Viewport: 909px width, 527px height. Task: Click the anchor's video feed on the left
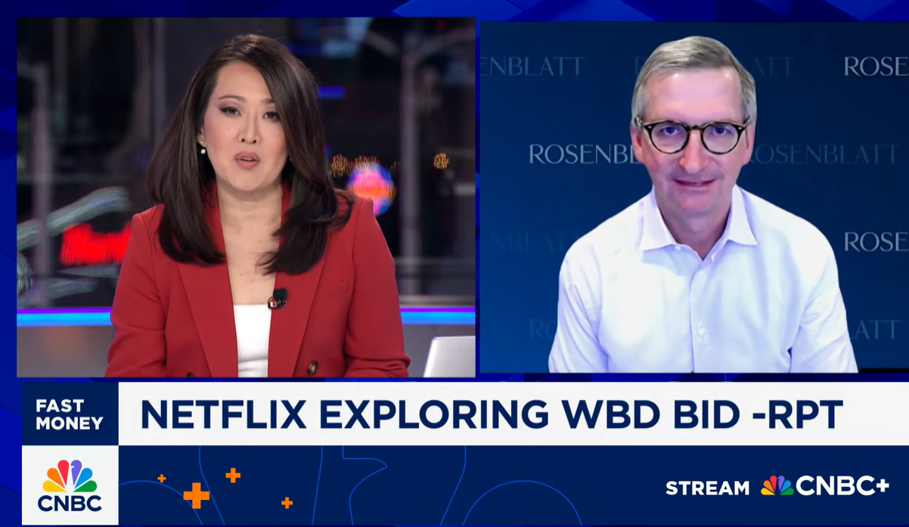click(246, 197)
